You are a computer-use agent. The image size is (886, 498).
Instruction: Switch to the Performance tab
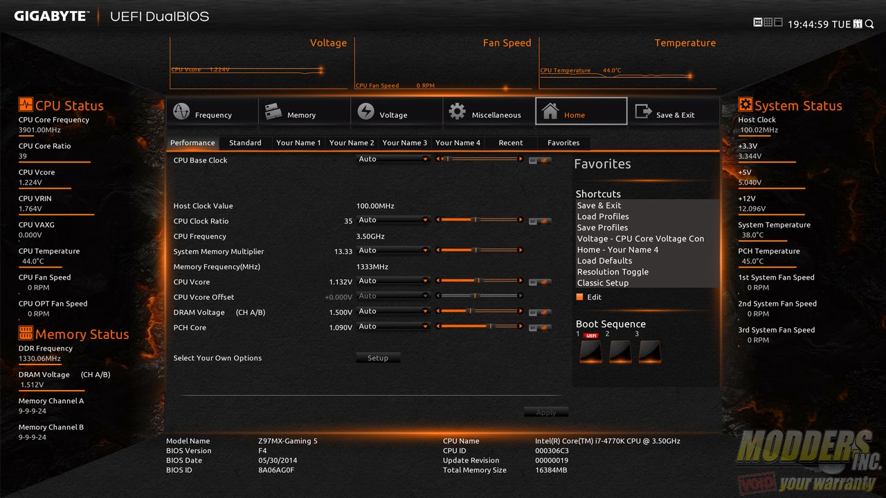(192, 142)
